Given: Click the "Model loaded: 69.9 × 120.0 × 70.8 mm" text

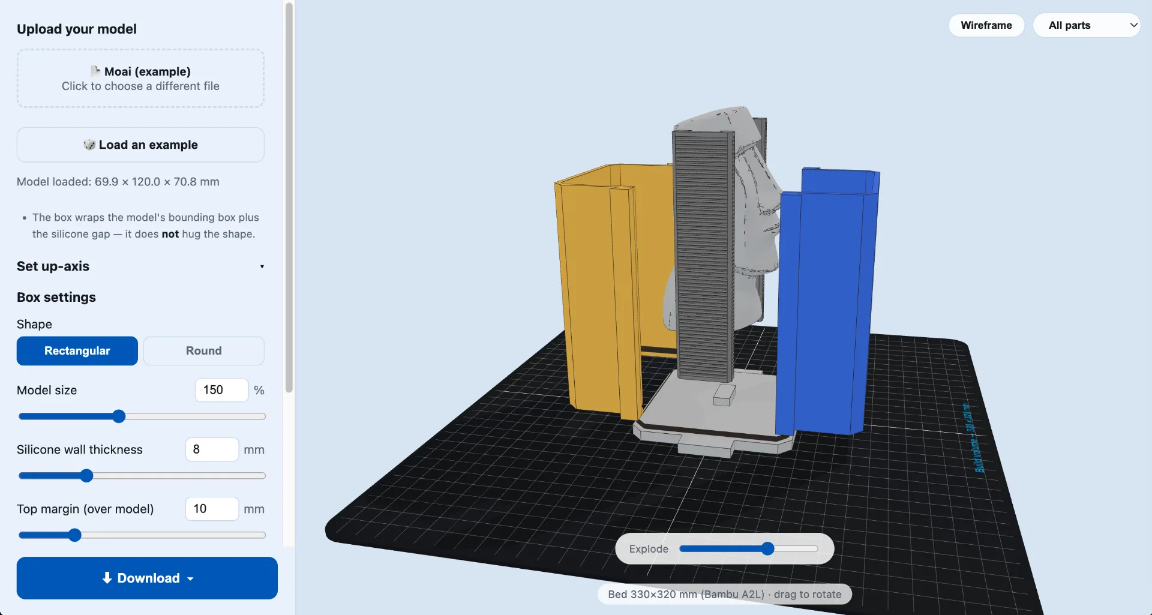Looking at the screenshot, I should pyautogui.click(x=118, y=182).
